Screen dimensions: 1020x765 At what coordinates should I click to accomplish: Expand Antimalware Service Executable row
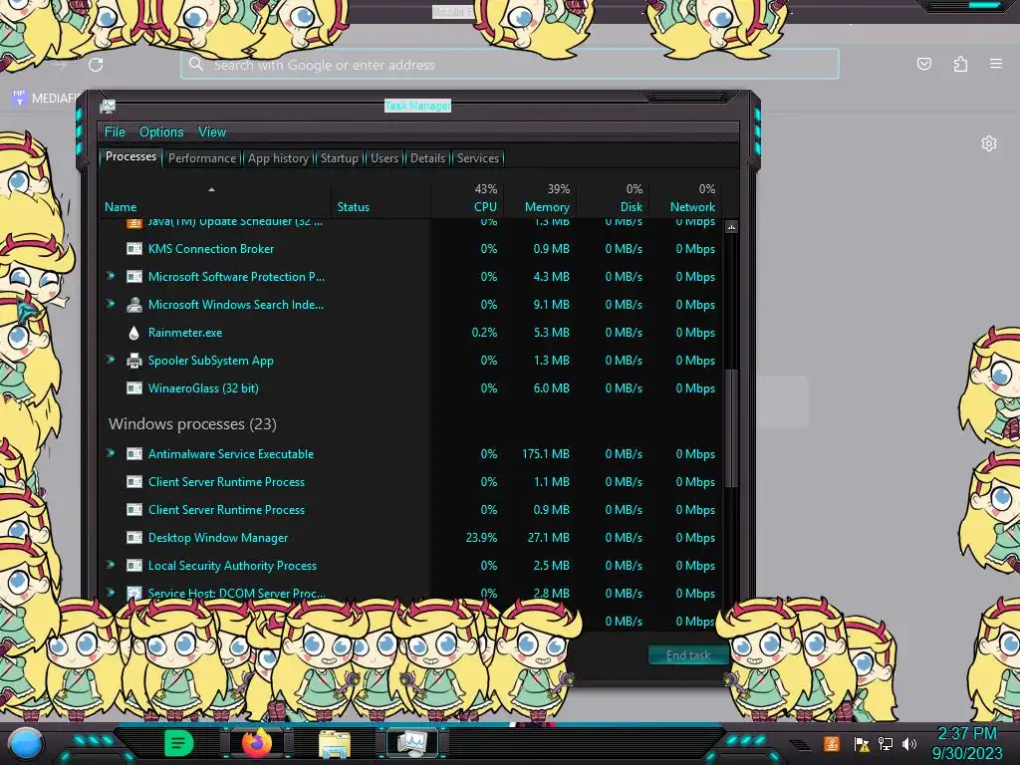[x=111, y=453]
